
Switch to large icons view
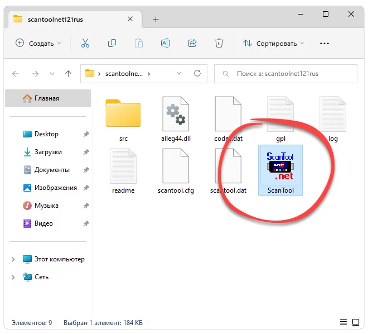click(356, 322)
